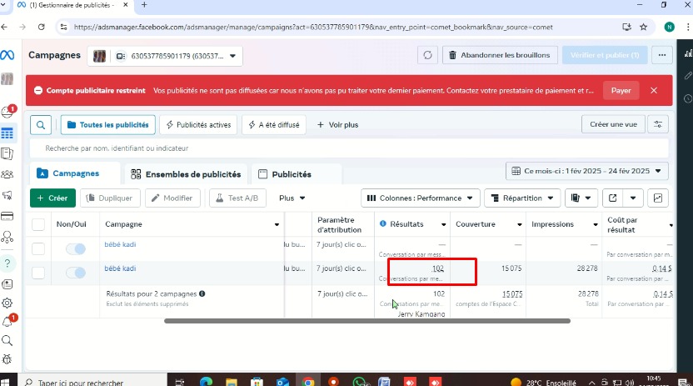Click the Meta logo in the sidebar
This screenshot has height=386, width=693.
pyautogui.click(x=7, y=55)
